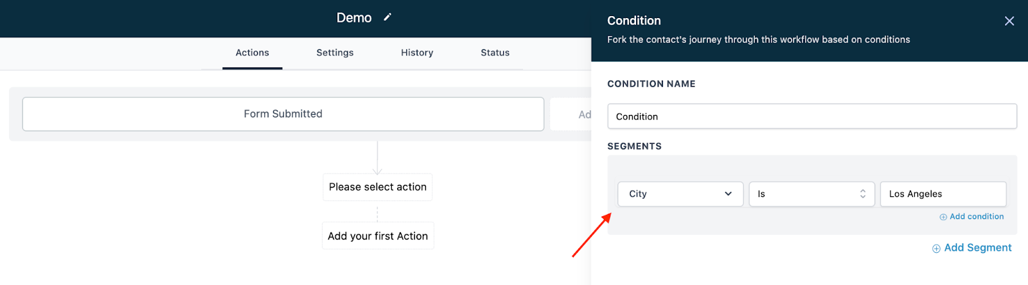Go to the History tab
The image size is (1028, 285).
[417, 53]
